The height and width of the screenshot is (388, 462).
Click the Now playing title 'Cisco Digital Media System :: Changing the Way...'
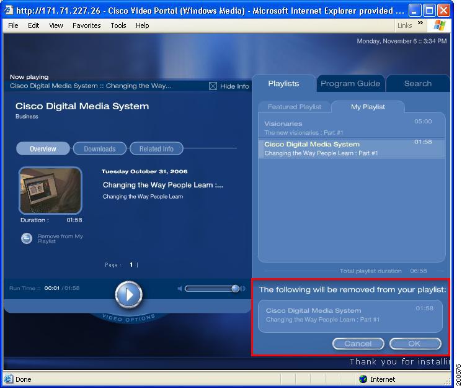click(x=91, y=86)
